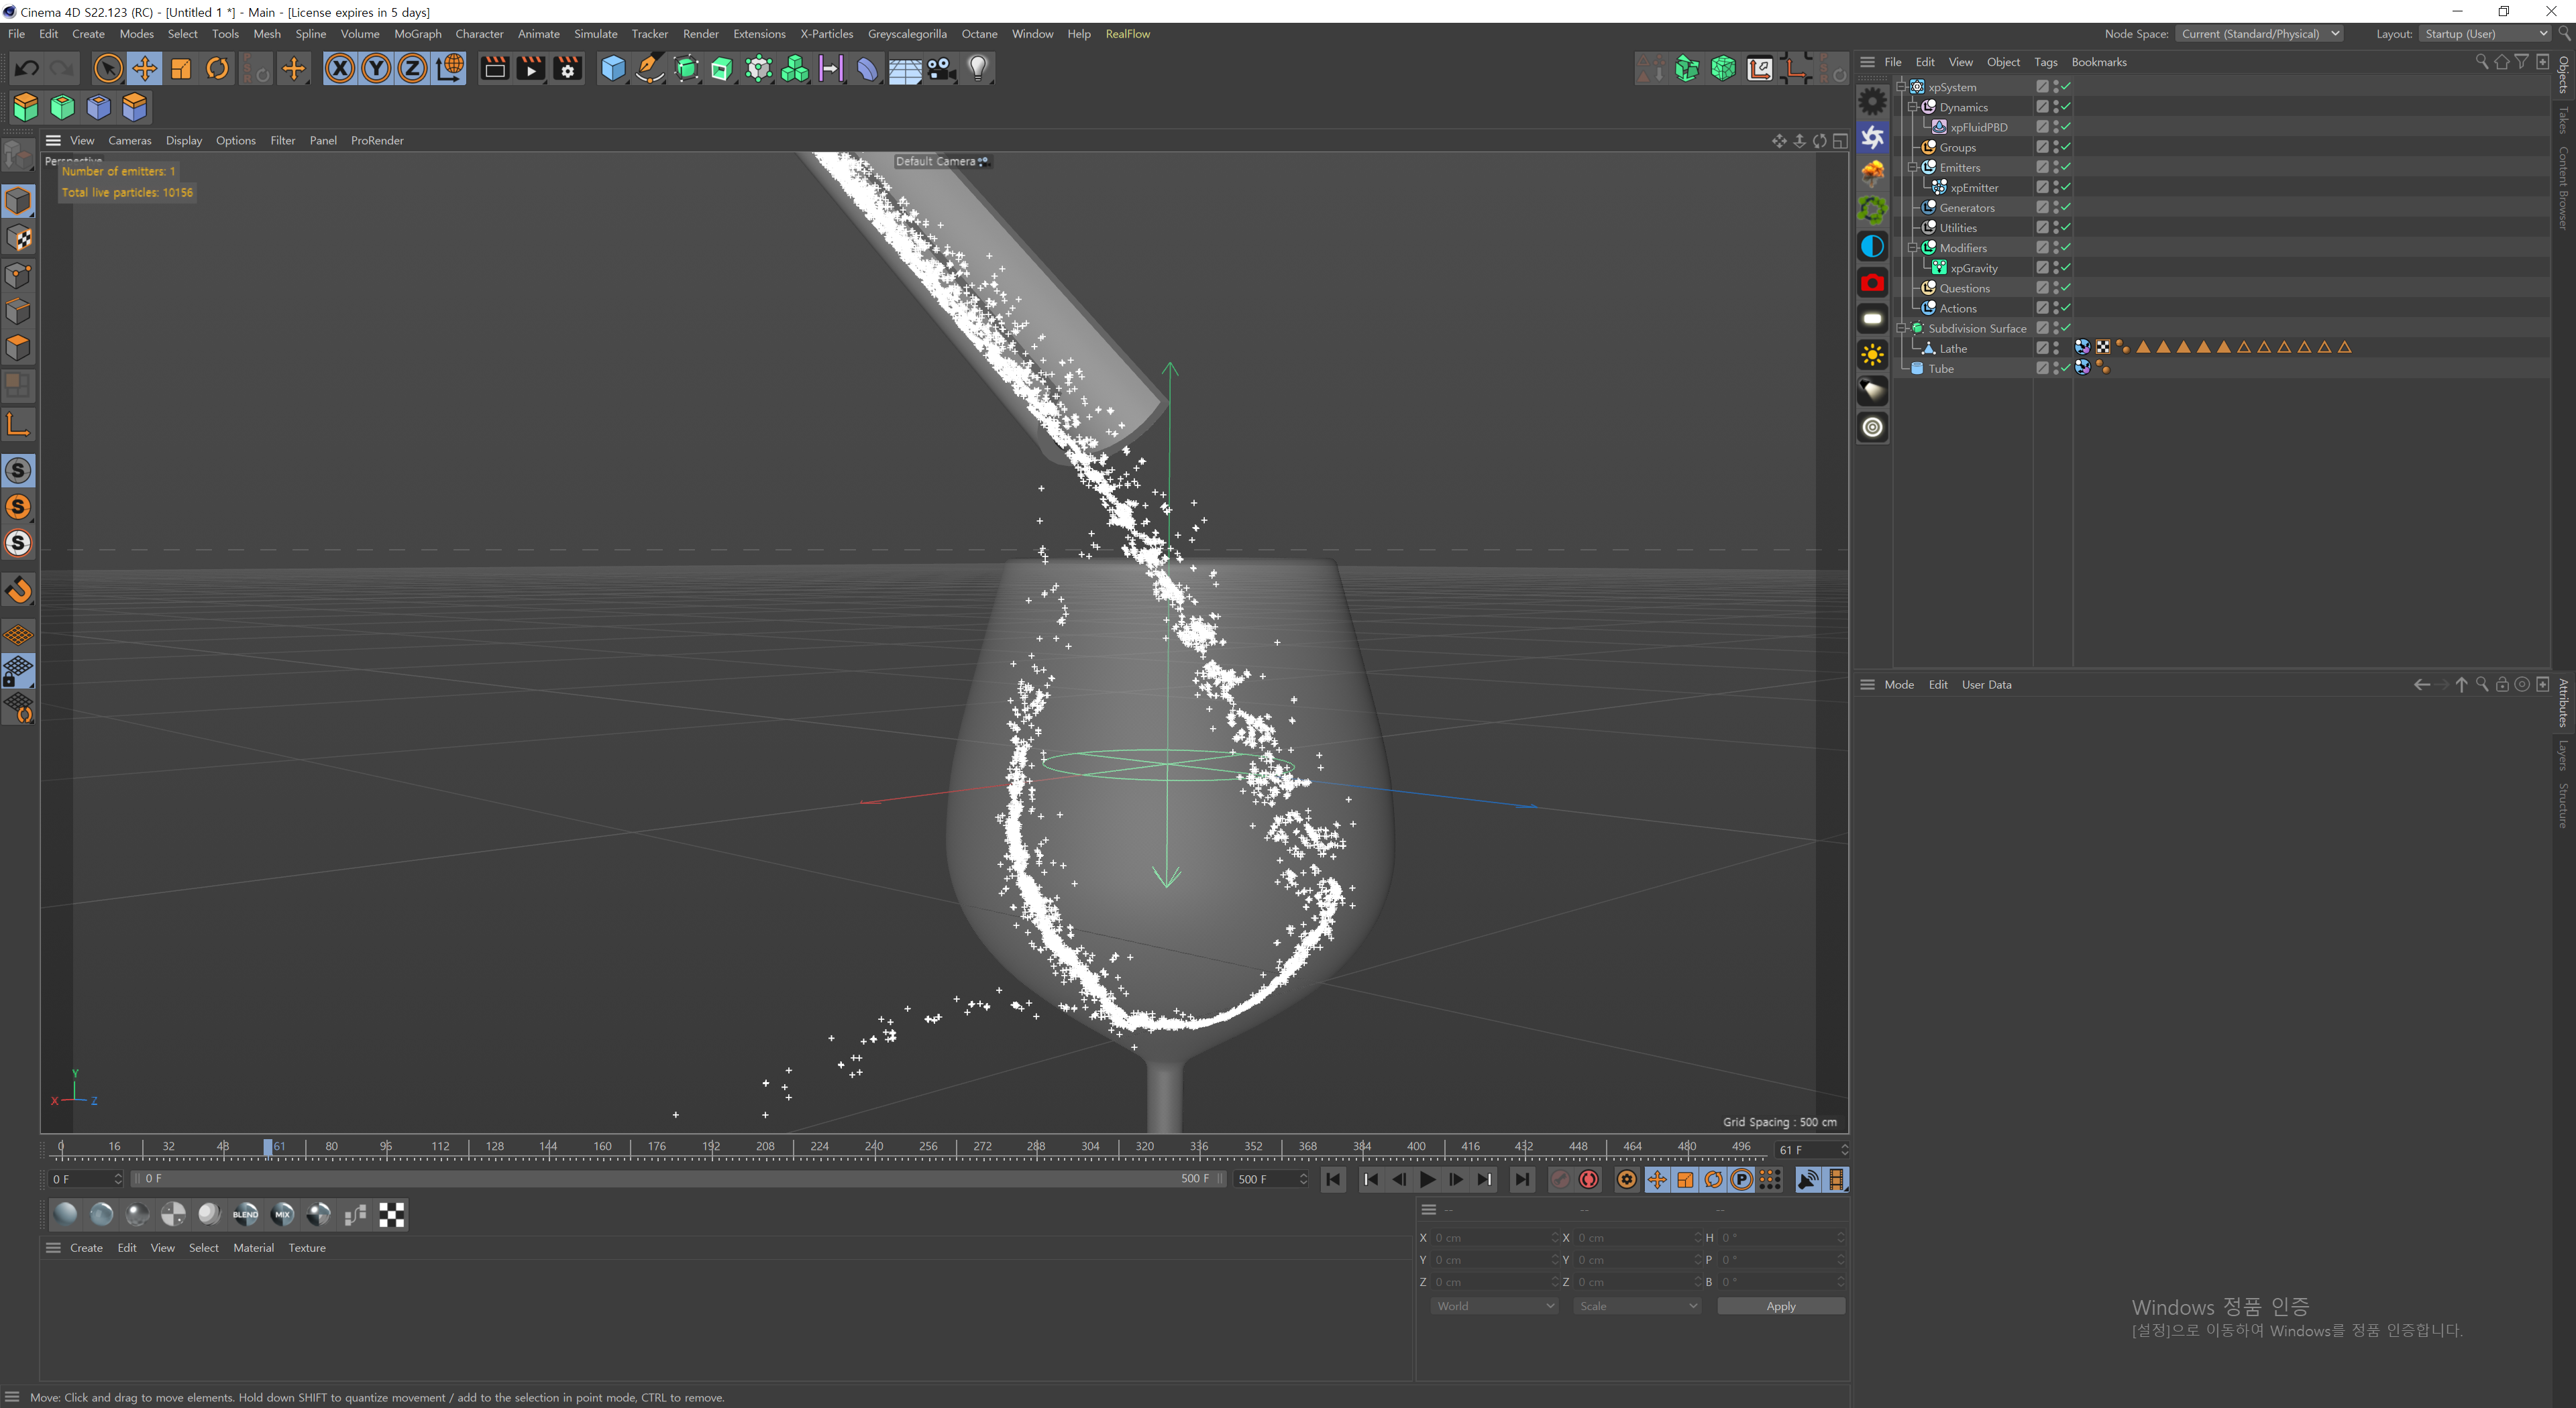2576x1408 pixels.
Task: Activate the Move tool
Action: [145, 69]
